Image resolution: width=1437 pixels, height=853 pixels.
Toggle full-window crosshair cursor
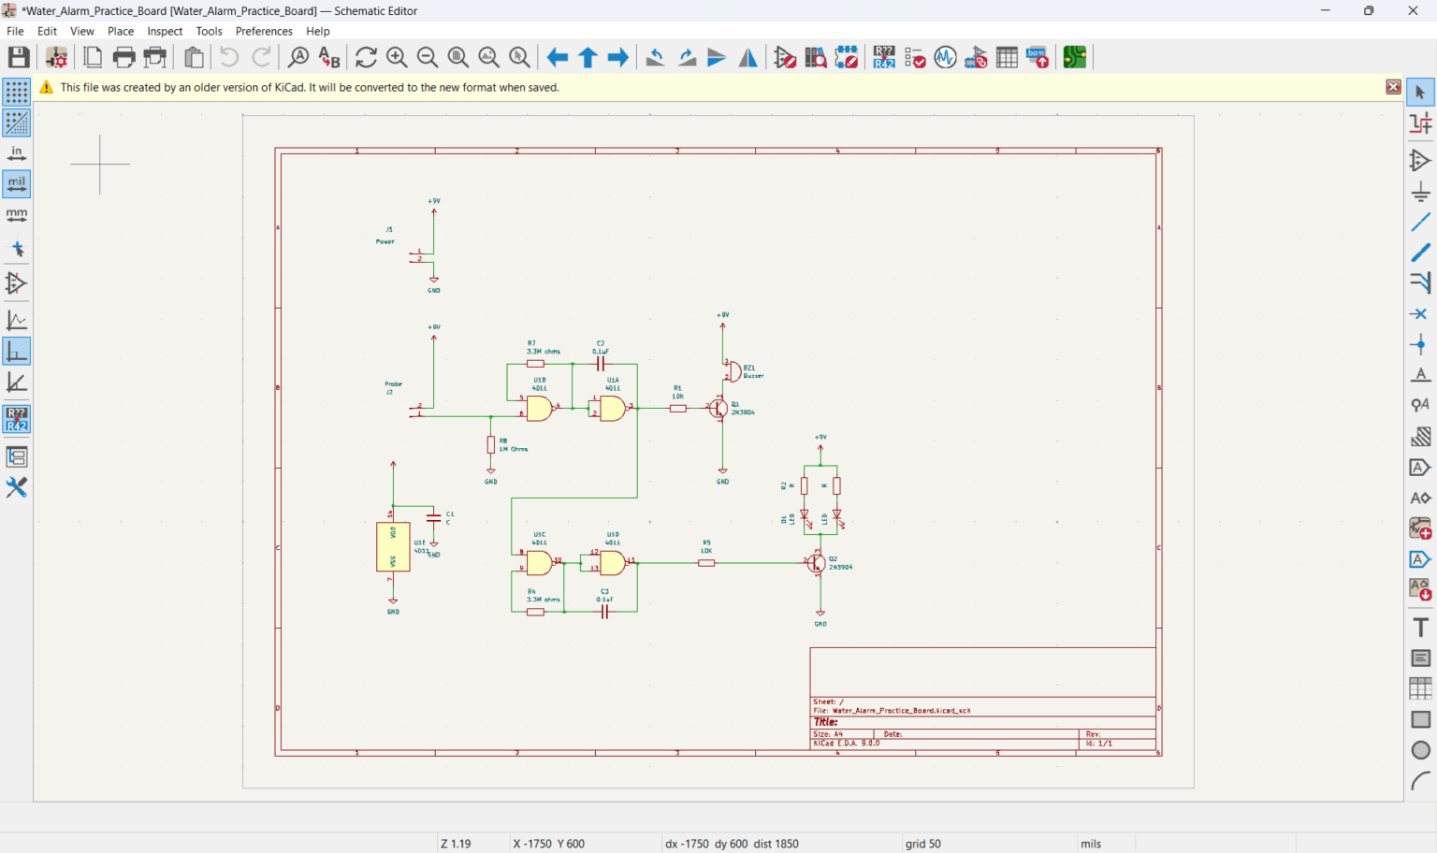tap(17, 250)
